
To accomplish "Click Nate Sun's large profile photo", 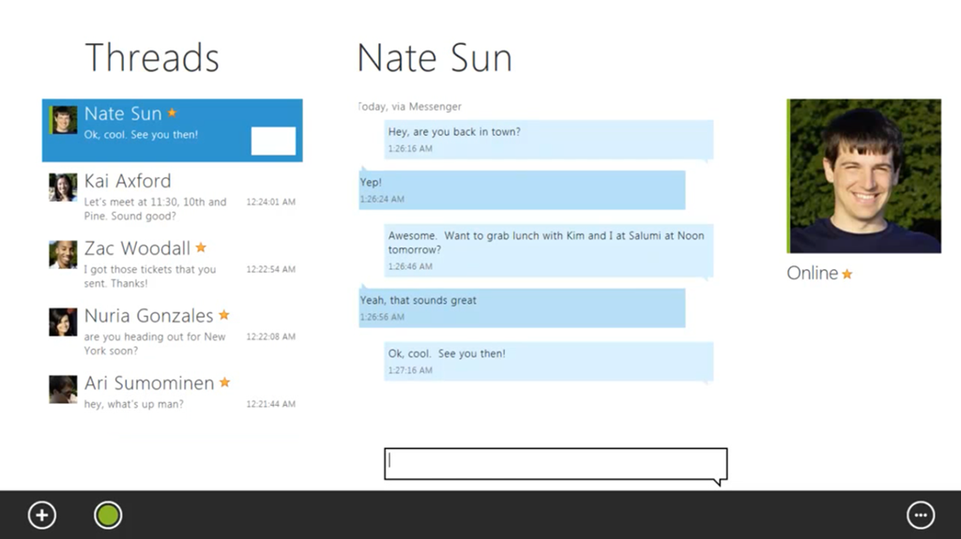I will point(864,176).
